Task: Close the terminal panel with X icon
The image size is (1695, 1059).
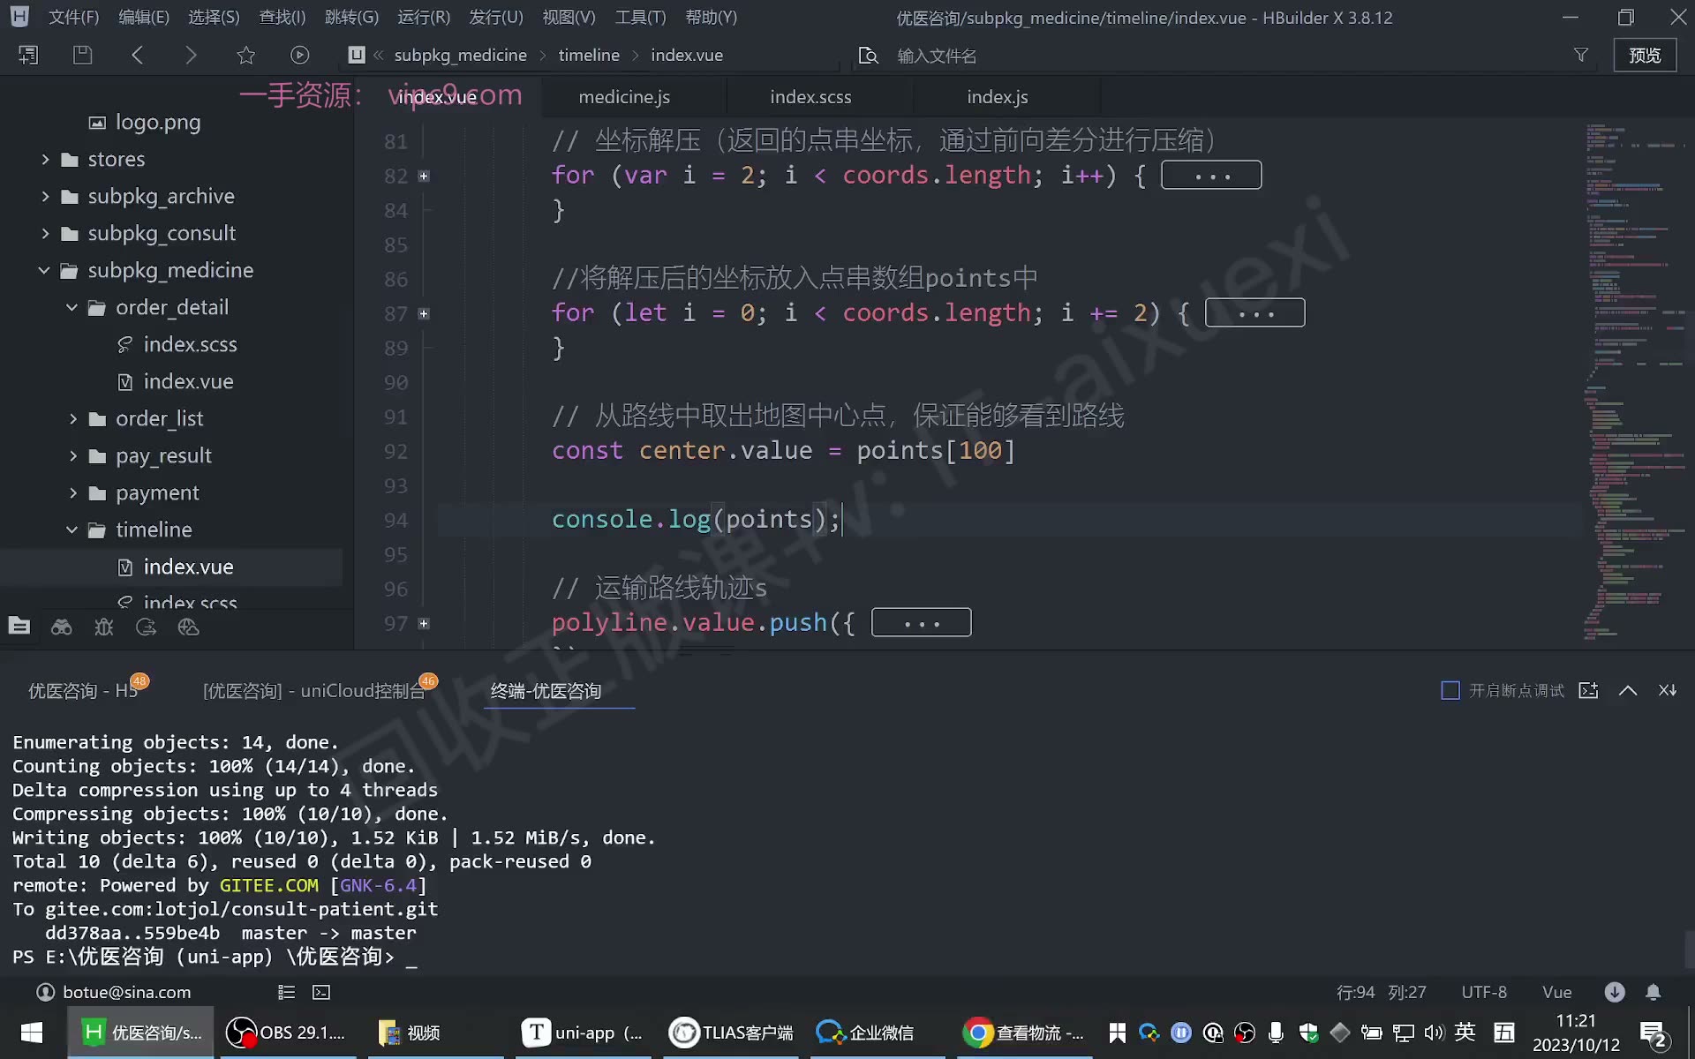Action: (x=1668, y=690)
